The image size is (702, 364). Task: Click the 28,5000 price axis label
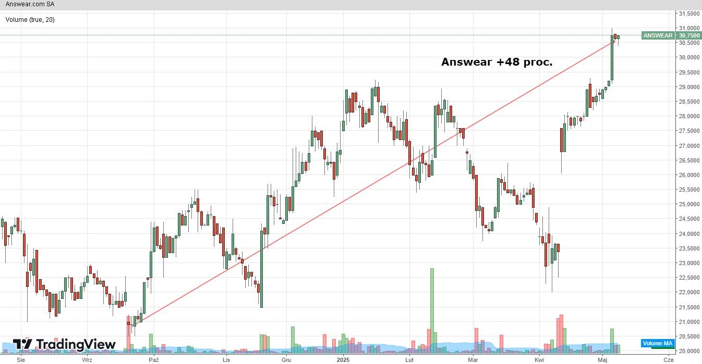pos(689,102)
